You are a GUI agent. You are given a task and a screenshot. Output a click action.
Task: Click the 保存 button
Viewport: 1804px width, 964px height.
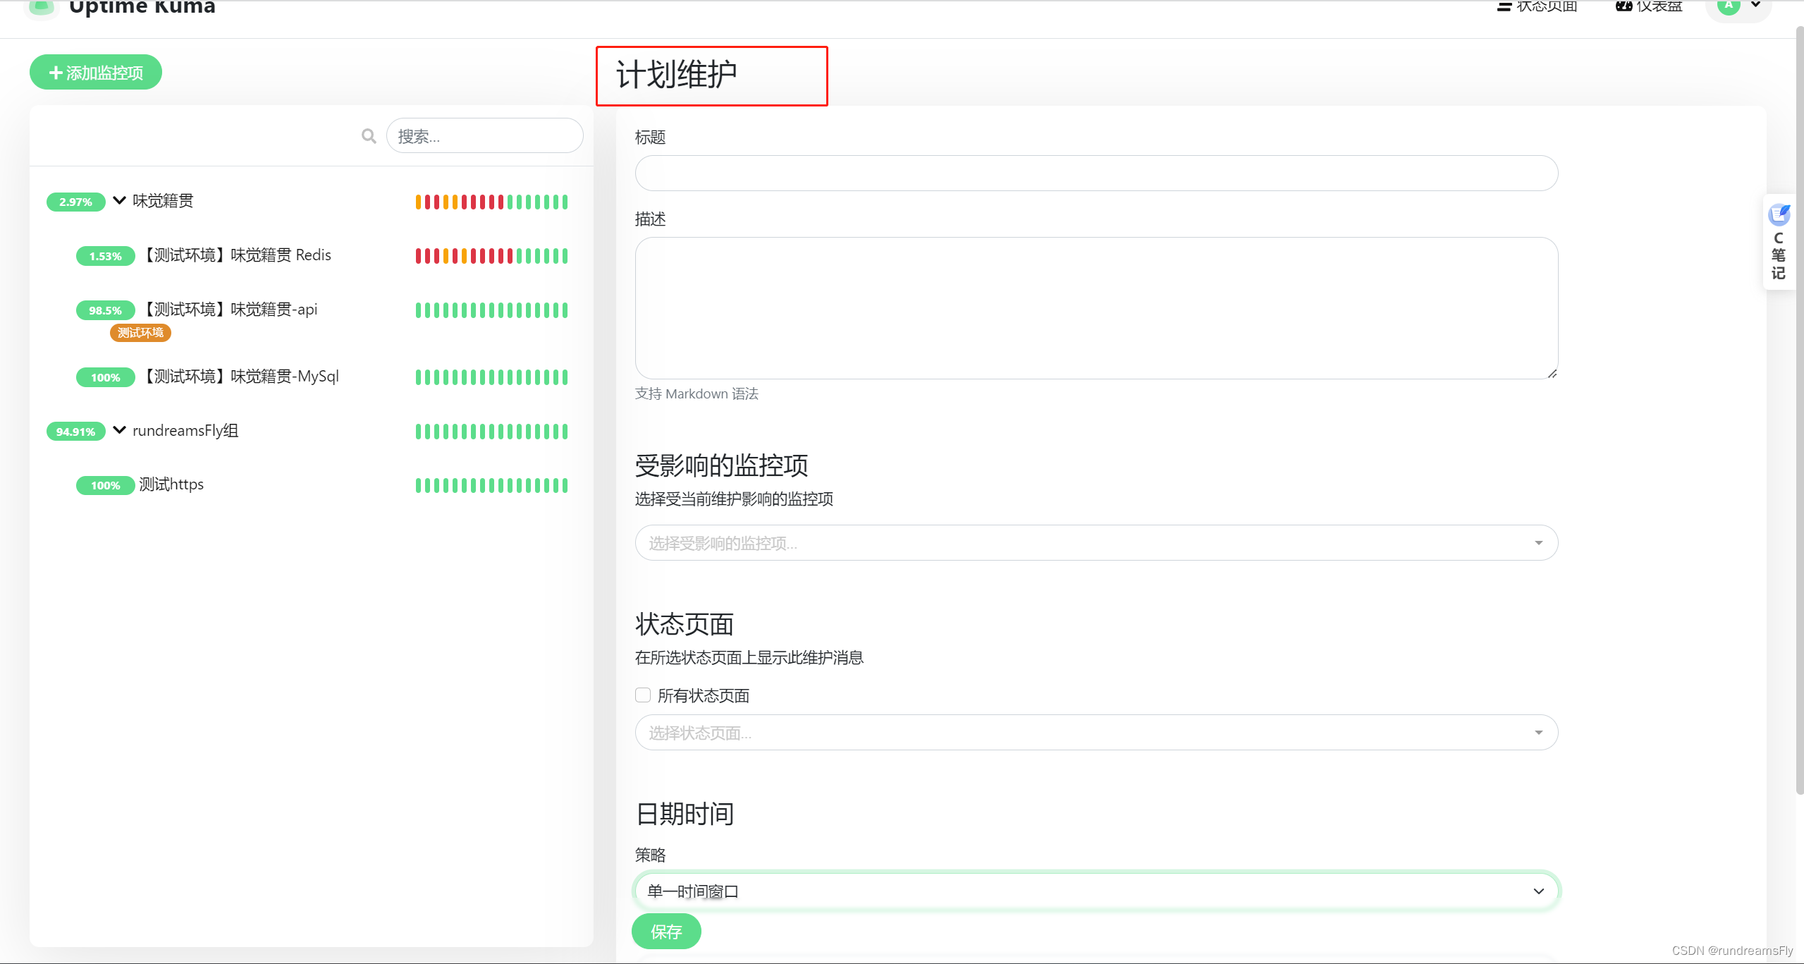(666, 932)
